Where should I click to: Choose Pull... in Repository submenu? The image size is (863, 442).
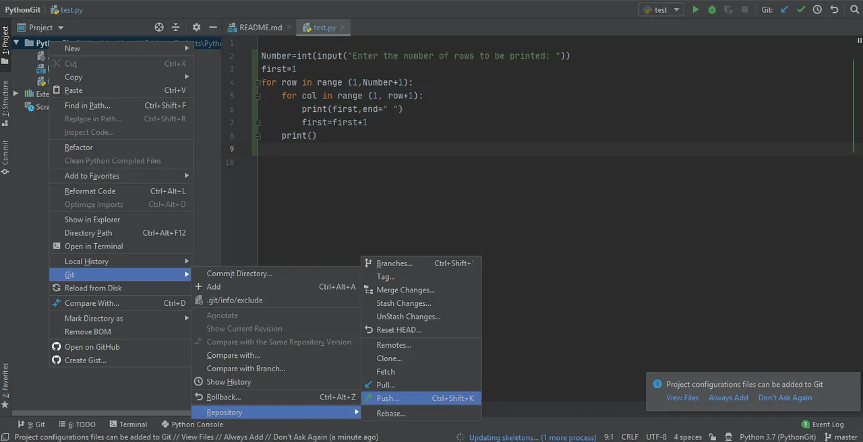(x=421, y=385)
